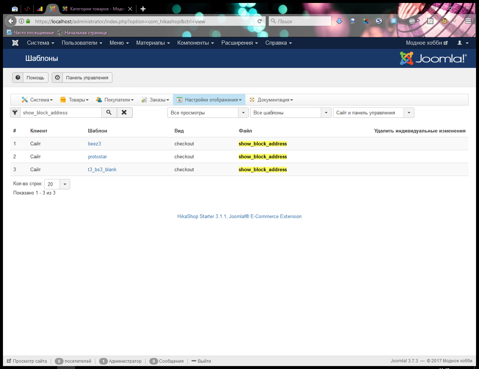Open the Компоненты menu
479x369 pixels.
(196, 43)
